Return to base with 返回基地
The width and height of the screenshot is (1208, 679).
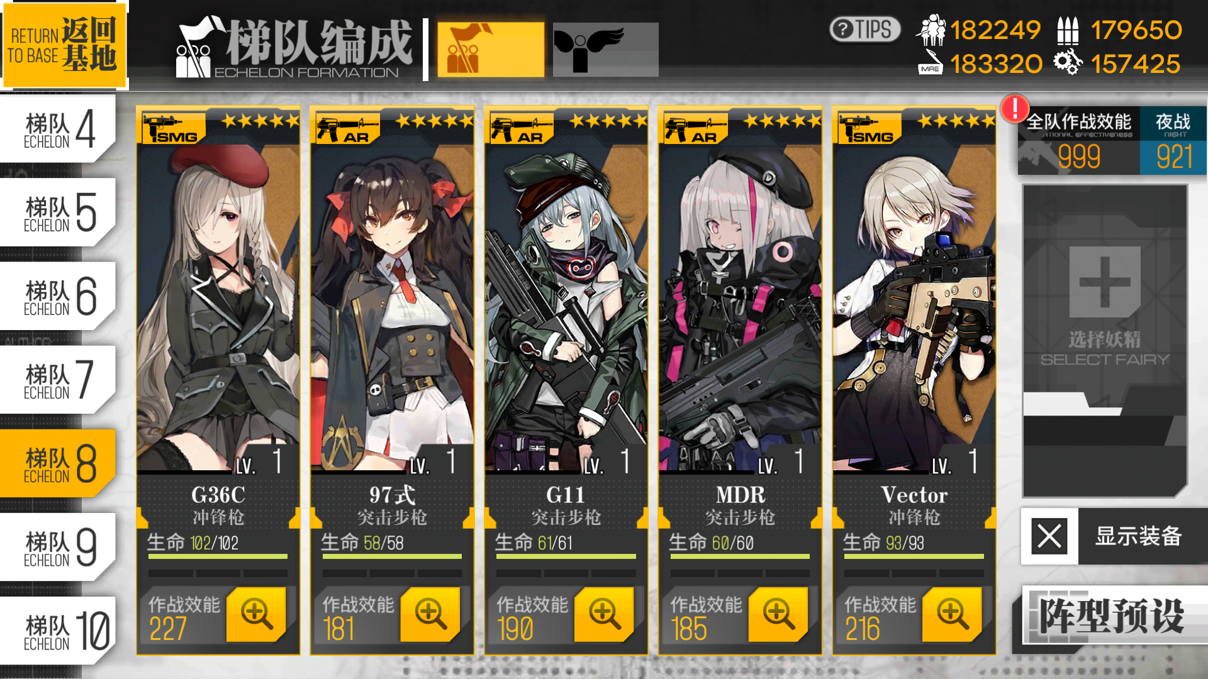coord(64,44)
